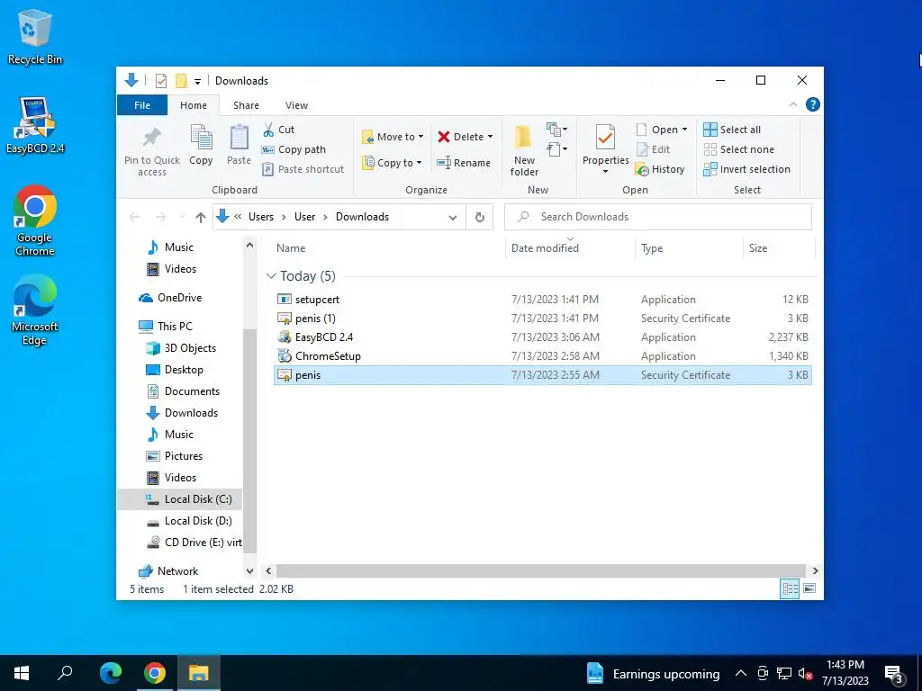
Task: Click Select all in ribbon
Action: click(x=732, y=130)
